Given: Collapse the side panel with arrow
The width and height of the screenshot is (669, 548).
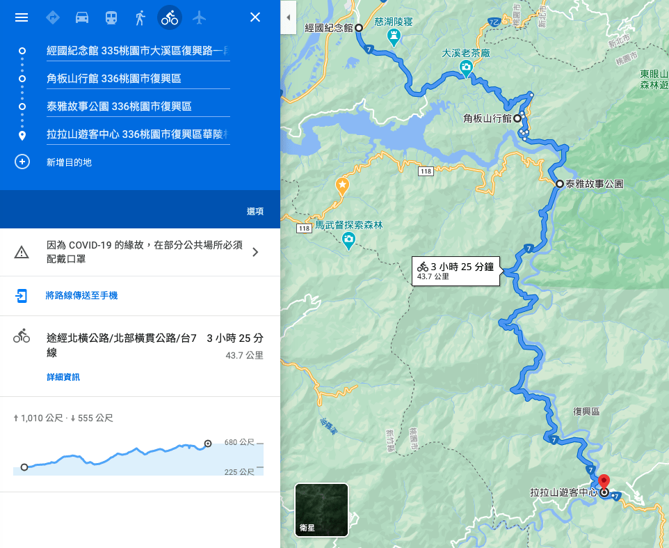Looking at the screenshot, I should 288,17.
